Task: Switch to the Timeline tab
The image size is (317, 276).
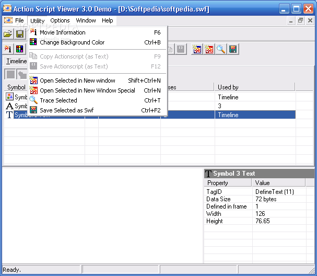Action: click(x=16, y=61)
